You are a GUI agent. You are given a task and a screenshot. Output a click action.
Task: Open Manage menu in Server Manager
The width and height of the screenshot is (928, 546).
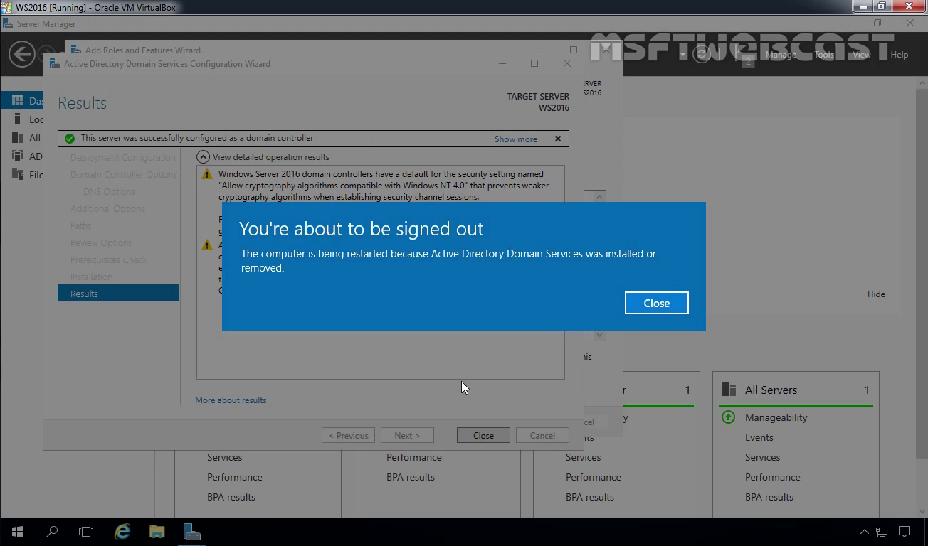coord(781,55)
